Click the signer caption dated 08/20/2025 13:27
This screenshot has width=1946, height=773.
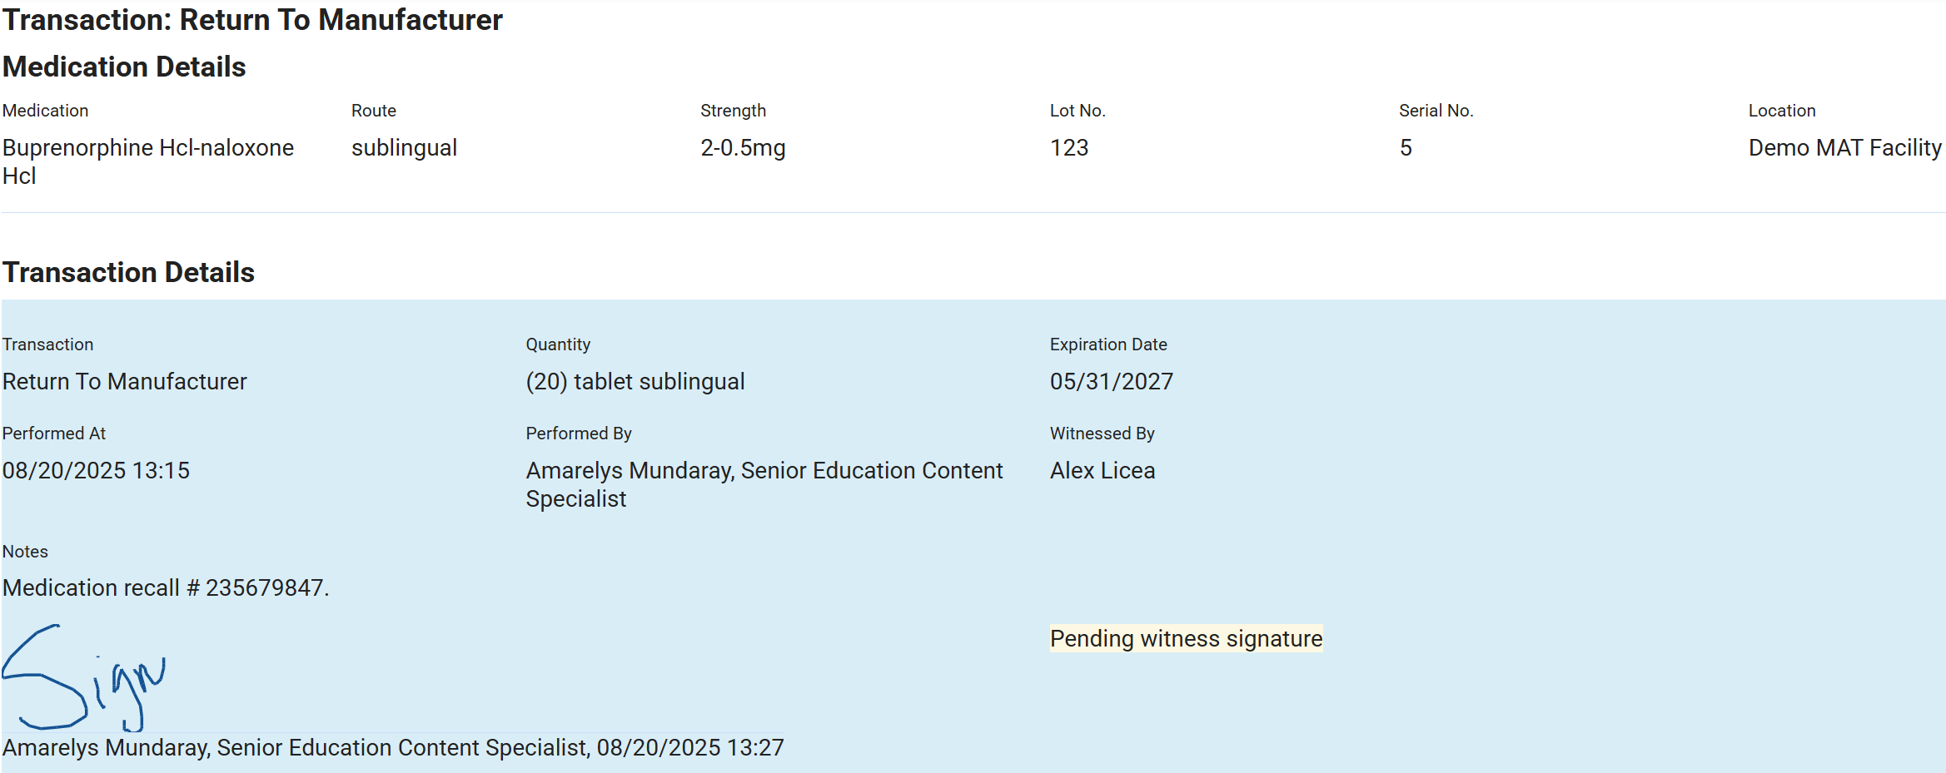point(393,747)
